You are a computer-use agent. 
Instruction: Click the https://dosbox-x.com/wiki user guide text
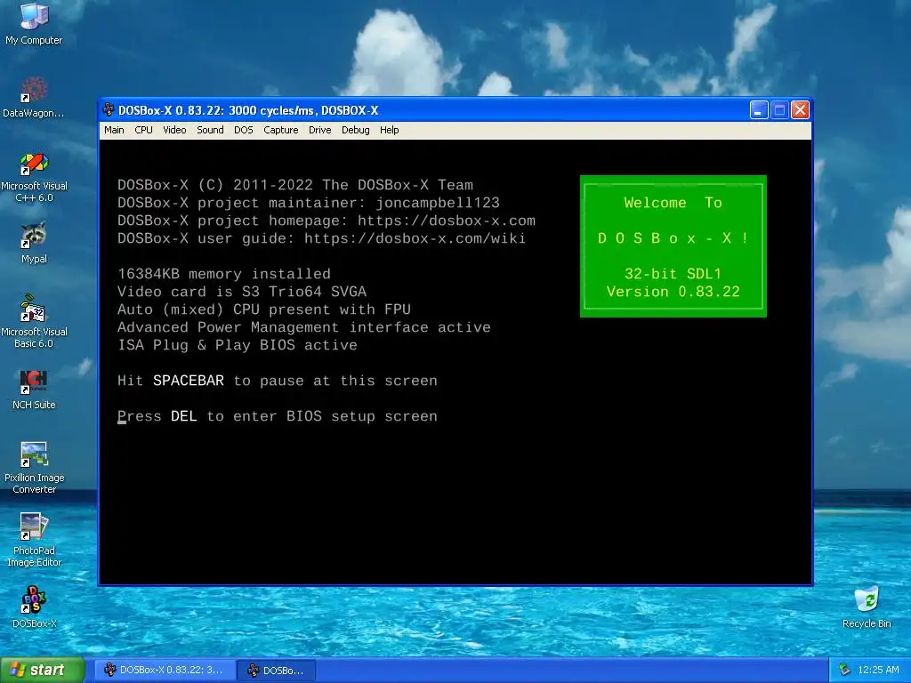click(415, 238)
